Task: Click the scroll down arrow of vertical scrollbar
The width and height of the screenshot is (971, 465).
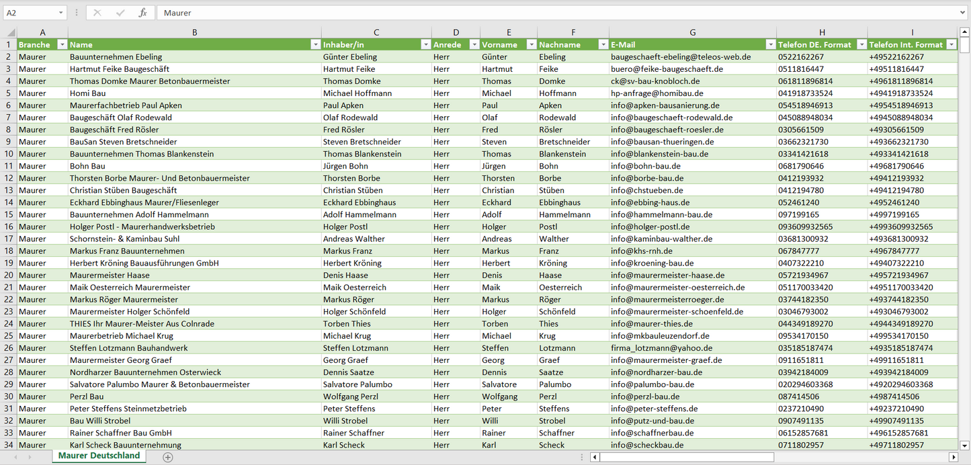Action: (965, 445)
